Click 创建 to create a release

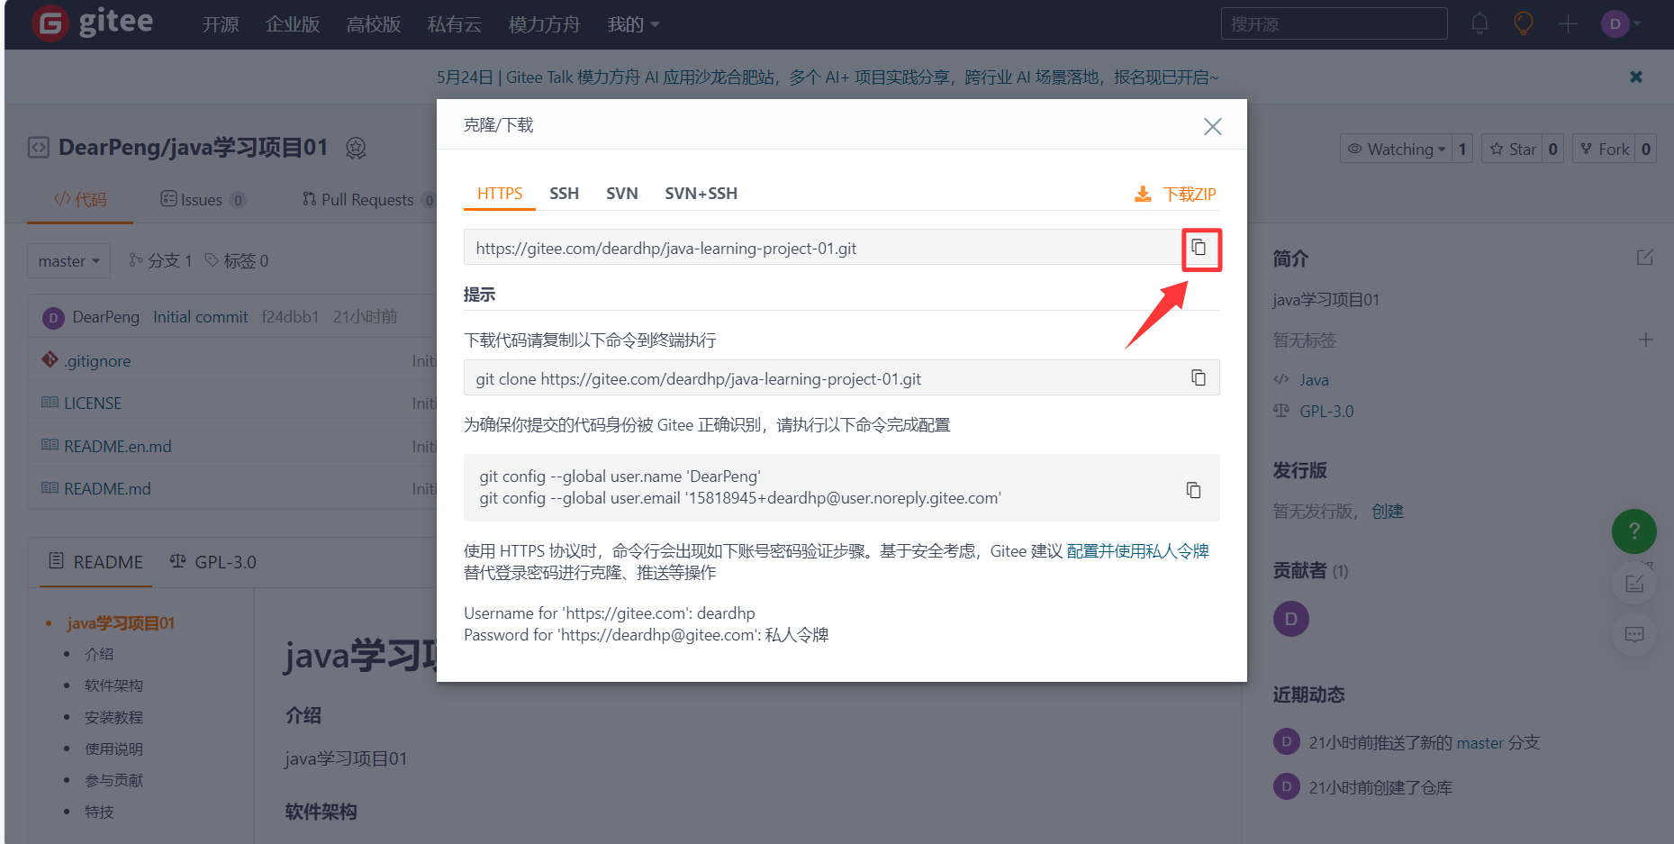(1388, 512)
